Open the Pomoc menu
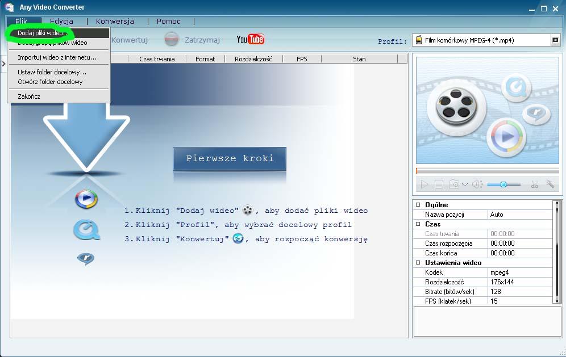The width and height of the screenshot is (566, 357). [x=169, y=21]
